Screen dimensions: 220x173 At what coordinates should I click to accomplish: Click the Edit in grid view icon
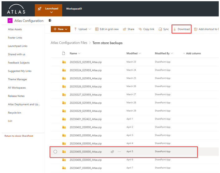pos(97,29)
